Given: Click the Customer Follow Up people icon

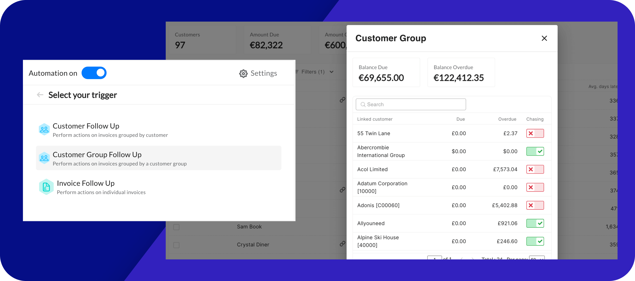Looking at the screenshot, I should [x=44, y=129].
